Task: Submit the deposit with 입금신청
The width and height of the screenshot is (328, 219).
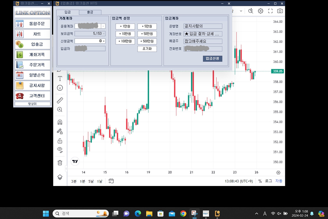Action: pyautogui.click(x=212, y=59)
